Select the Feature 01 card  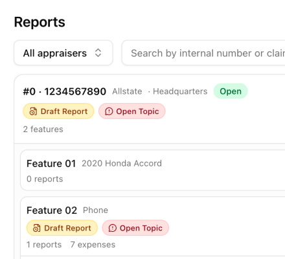(153, 170)
